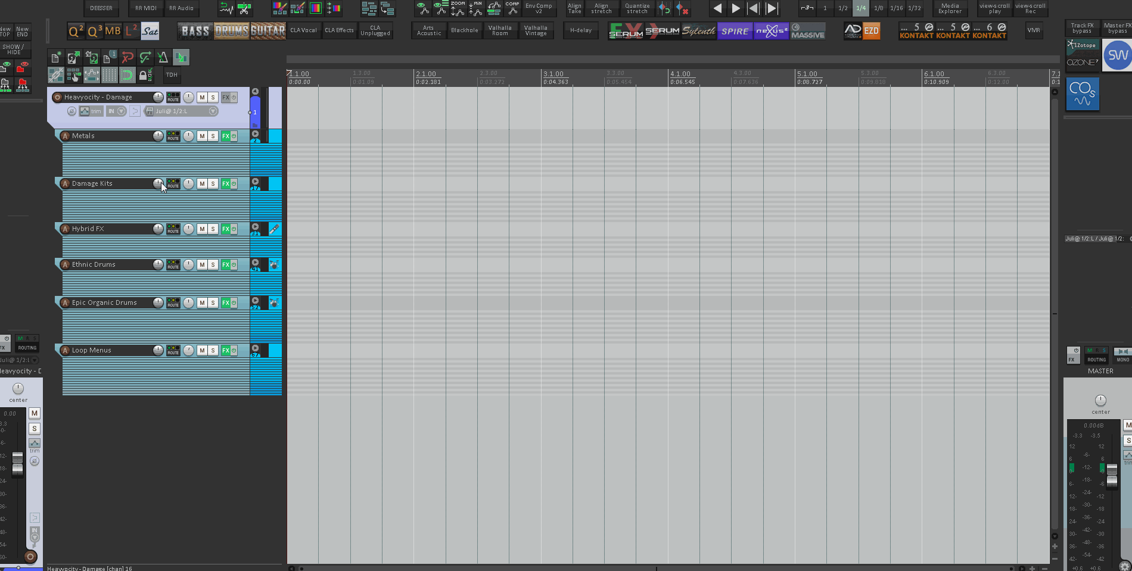Open routing for Loop Menus track
The image size is (1132, 571).
pyautogui.click(x=173, y=351)
